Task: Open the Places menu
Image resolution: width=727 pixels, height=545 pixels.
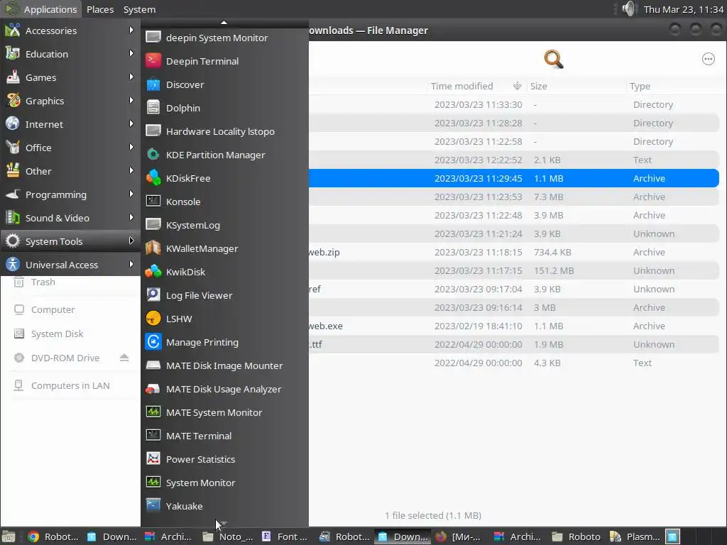Action: click(x=100, y=9)
